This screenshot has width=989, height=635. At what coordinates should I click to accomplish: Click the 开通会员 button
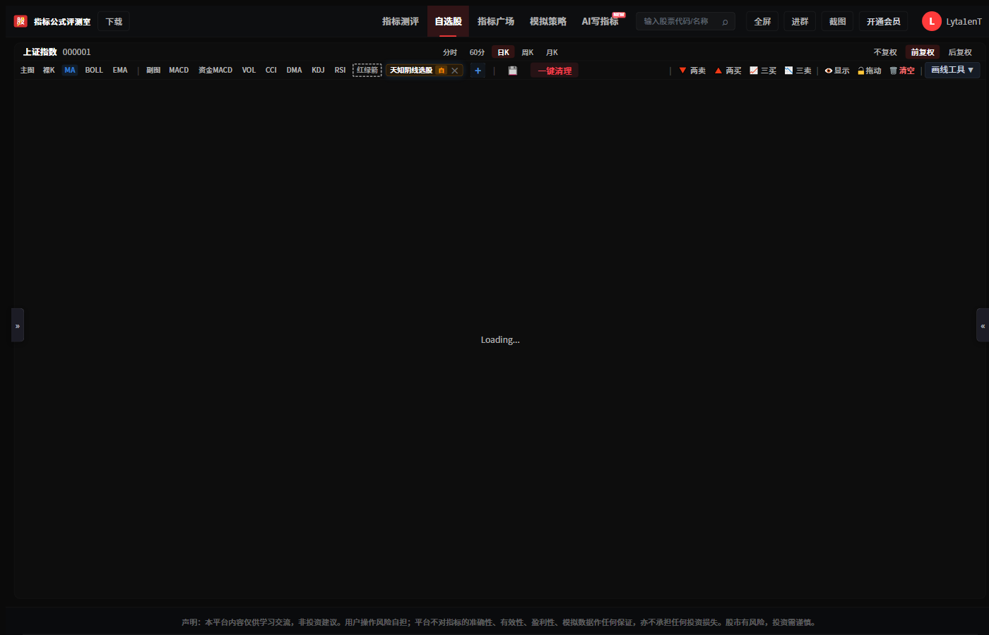(884, 21)
